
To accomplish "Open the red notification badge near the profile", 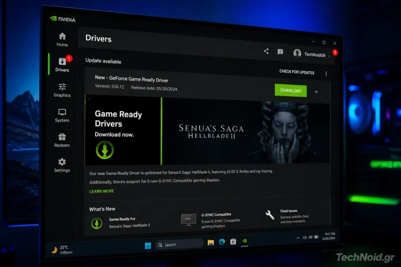I will click(335, 52).
